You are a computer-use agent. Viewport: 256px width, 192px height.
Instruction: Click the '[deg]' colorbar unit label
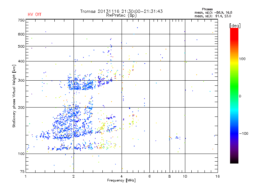(x=235, y=26)
